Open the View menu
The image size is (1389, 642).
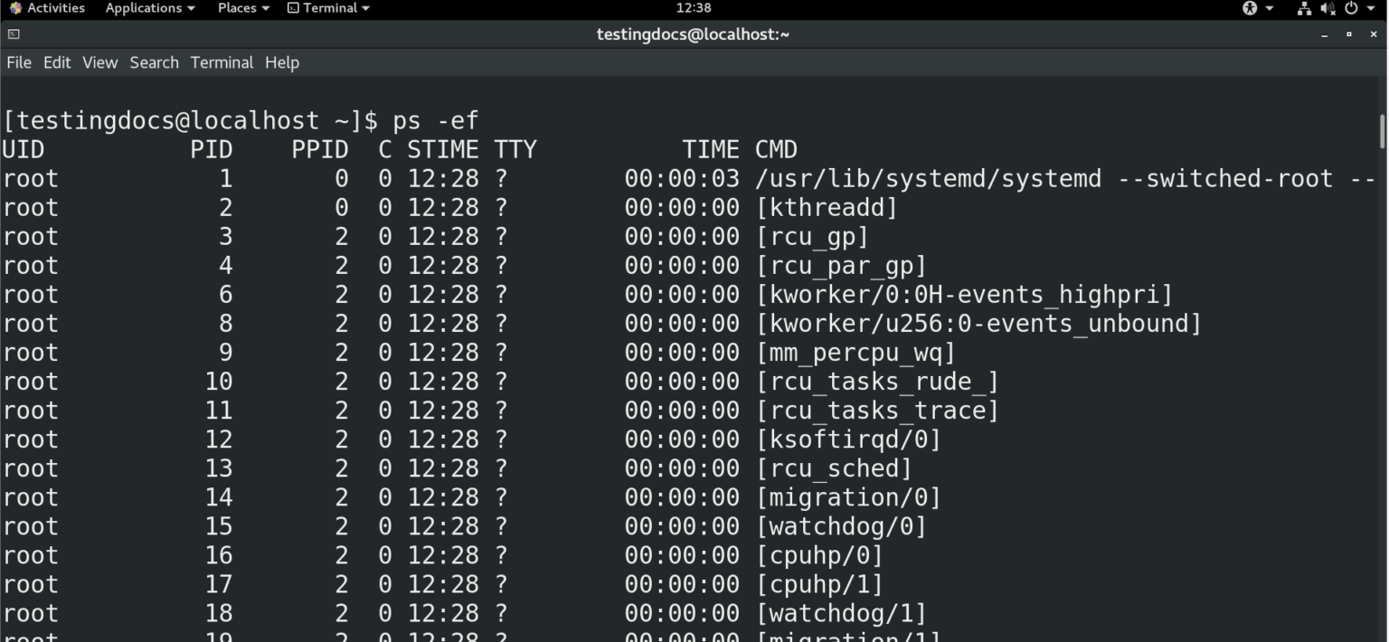click(x=99, y=62)
